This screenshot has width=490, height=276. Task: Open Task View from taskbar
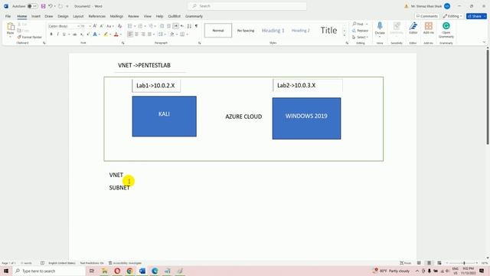pyautogui.click(x=92, y=271)
